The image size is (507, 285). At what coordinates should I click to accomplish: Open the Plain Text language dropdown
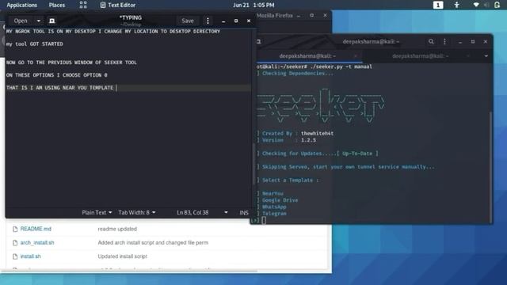coord(97,212)
